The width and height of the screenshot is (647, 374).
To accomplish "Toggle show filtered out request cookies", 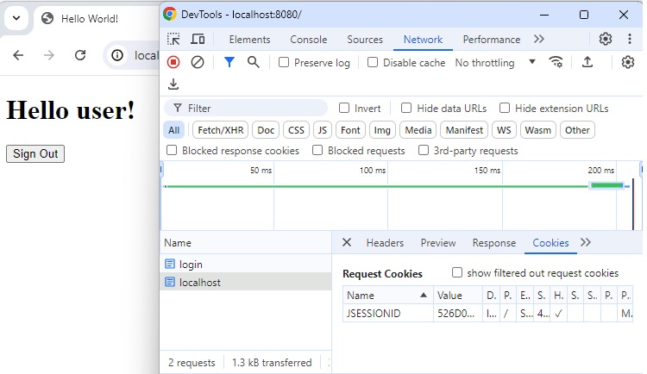I will coord(457,273).
